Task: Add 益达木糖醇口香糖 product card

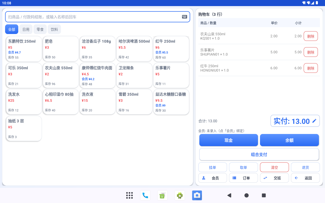Action: (171, 102)
